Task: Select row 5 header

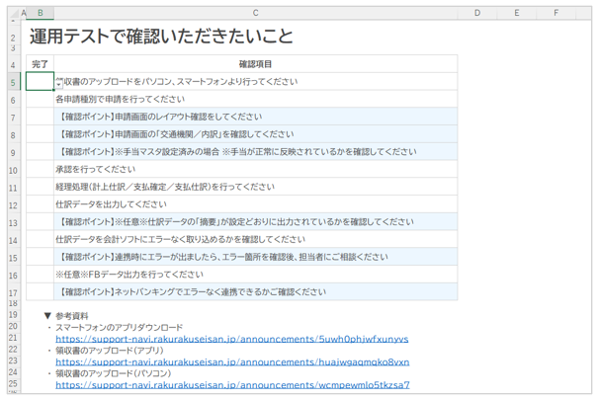Action: pyautogui.click(x=13, y=82)
